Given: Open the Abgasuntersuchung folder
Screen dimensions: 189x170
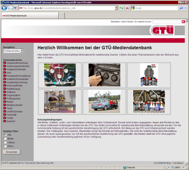Looking at the screenshot, I should 15,63.
